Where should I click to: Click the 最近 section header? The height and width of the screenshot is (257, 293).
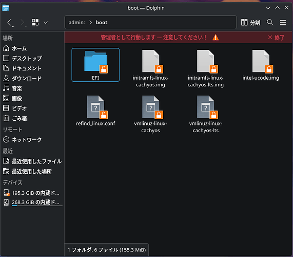point(8,151)
